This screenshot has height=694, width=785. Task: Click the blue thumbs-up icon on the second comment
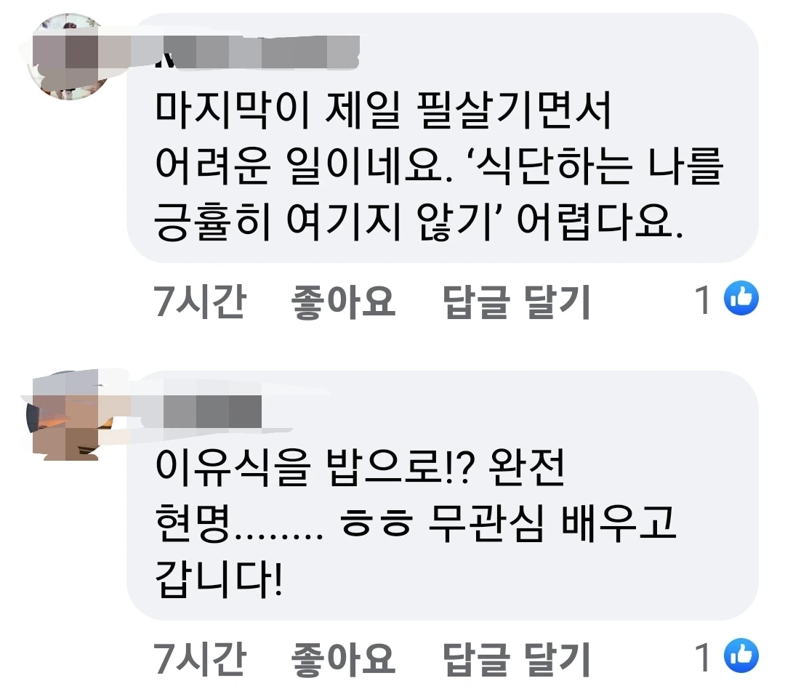tap(741, 655)
